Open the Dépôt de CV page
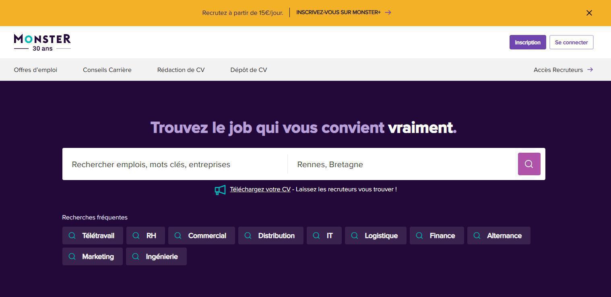The width and height of the screenshot is (611, 297). pyautogui.click(x=248, y=70)
